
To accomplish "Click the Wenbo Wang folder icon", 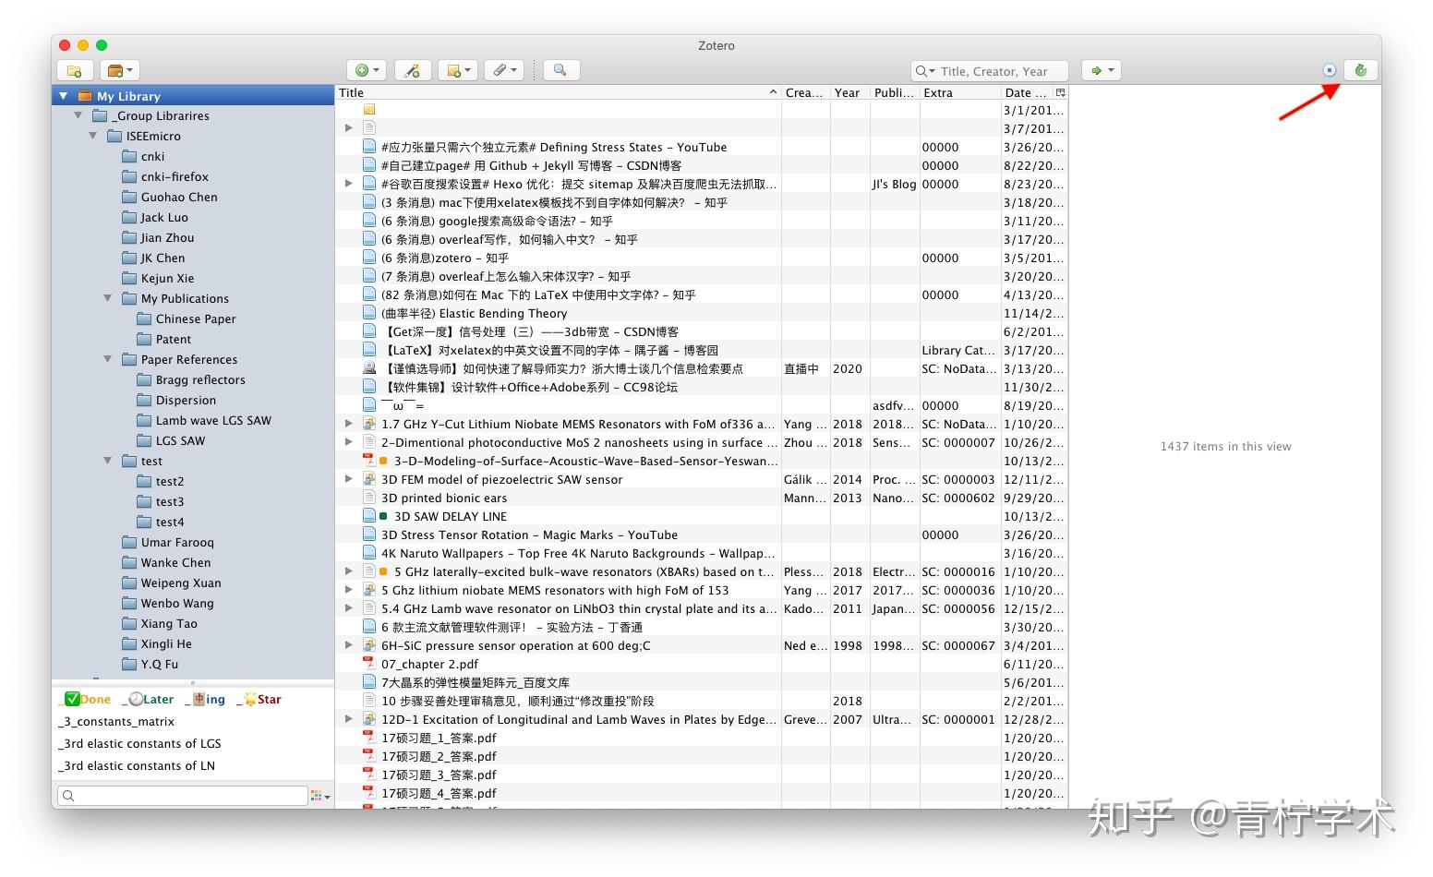I will 129,603.
